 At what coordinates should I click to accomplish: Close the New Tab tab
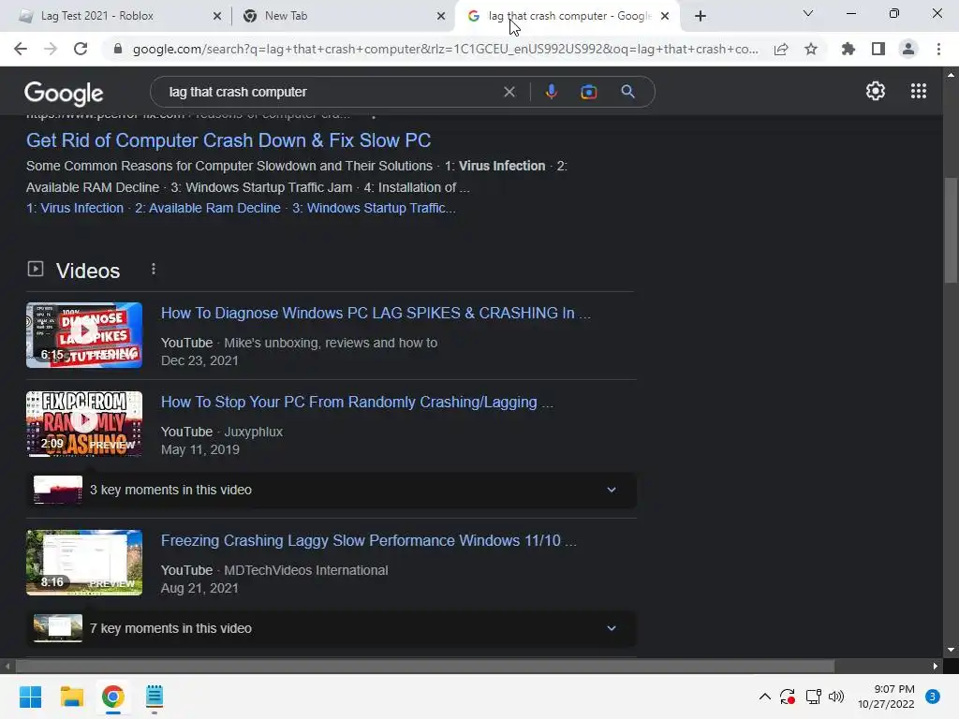(x=441, y=16)
